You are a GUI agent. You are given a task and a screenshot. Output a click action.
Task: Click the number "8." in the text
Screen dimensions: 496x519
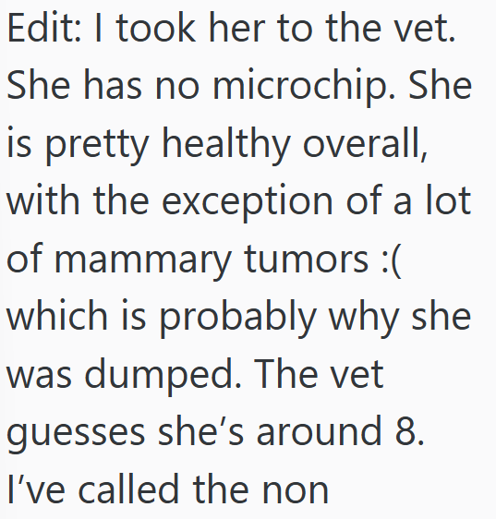(409, 432)
